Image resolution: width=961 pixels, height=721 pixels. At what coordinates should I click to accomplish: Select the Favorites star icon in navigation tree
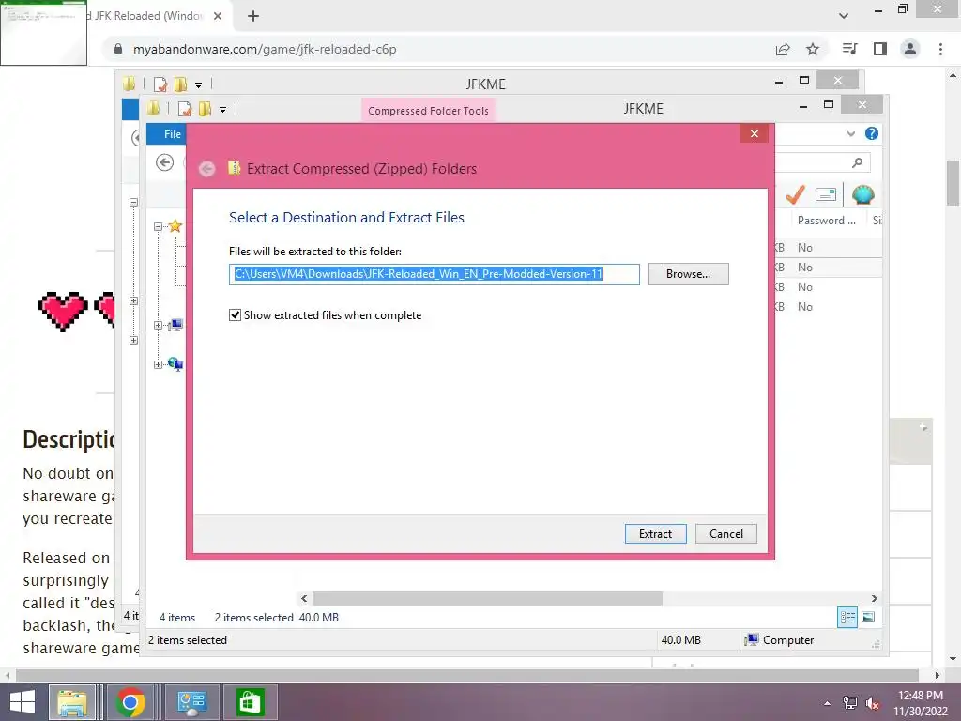point(175,225)
